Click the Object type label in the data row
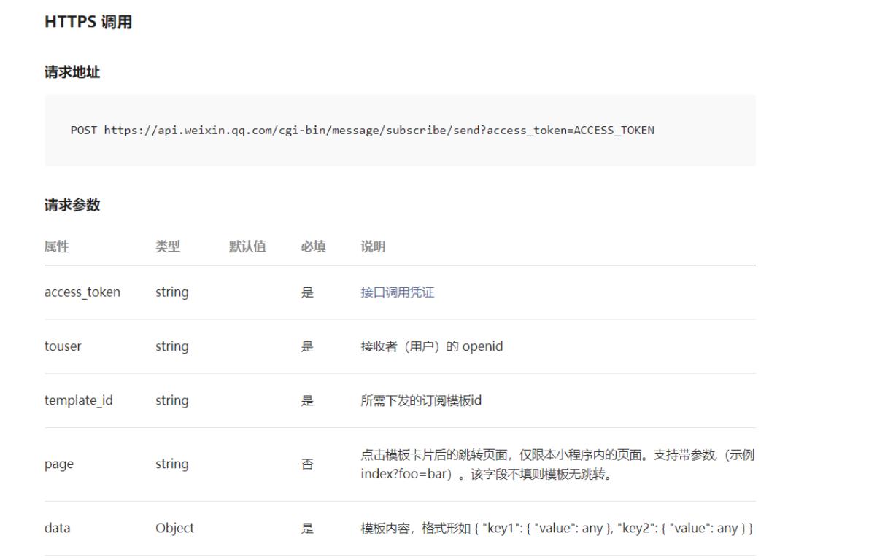Image resolution: width=877 pixels, height=560 pixels. pos(174,528)
